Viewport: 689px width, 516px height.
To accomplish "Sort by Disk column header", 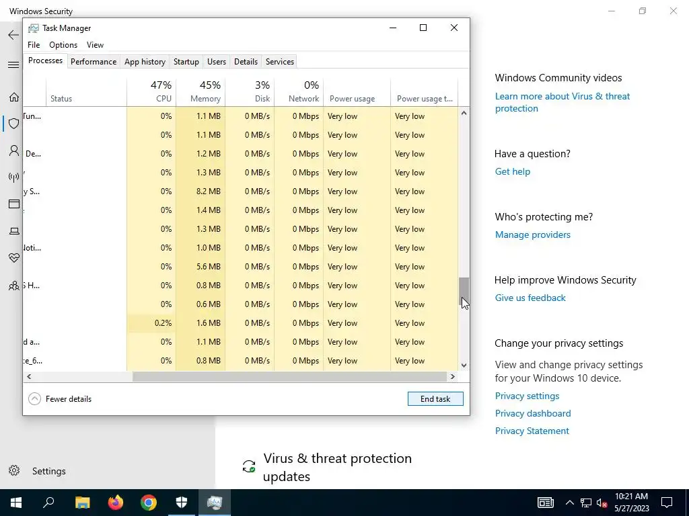I will point(250,91).
